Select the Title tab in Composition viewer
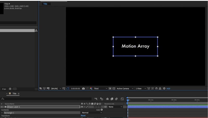 [45, 4]
